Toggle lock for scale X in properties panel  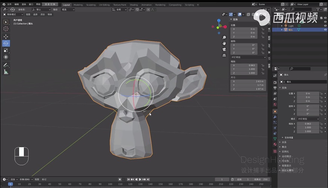[x=321, y=124]
